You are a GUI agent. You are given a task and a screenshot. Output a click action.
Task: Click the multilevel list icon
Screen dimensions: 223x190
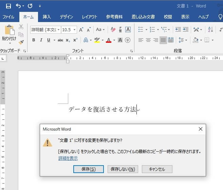[164, 30]
